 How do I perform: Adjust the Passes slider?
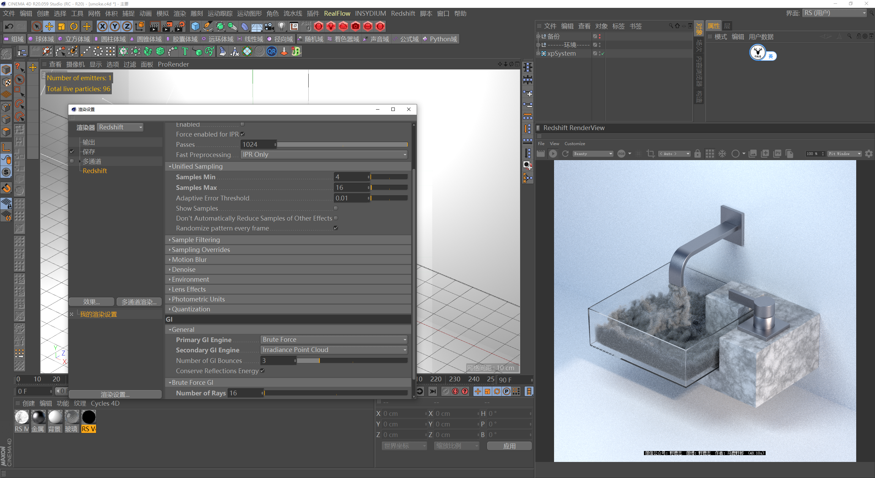(x=342, y=144)
